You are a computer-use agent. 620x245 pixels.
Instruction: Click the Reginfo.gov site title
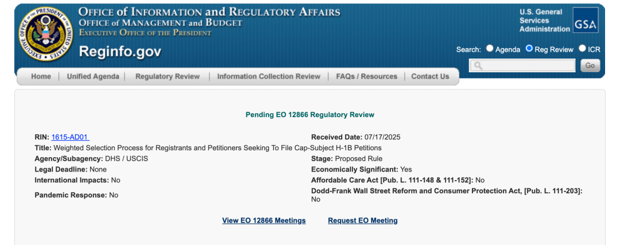(x=120, y=52)
